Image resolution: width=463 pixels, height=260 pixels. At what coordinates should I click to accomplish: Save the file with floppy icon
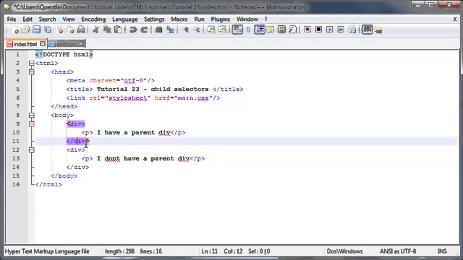point(37,30)
